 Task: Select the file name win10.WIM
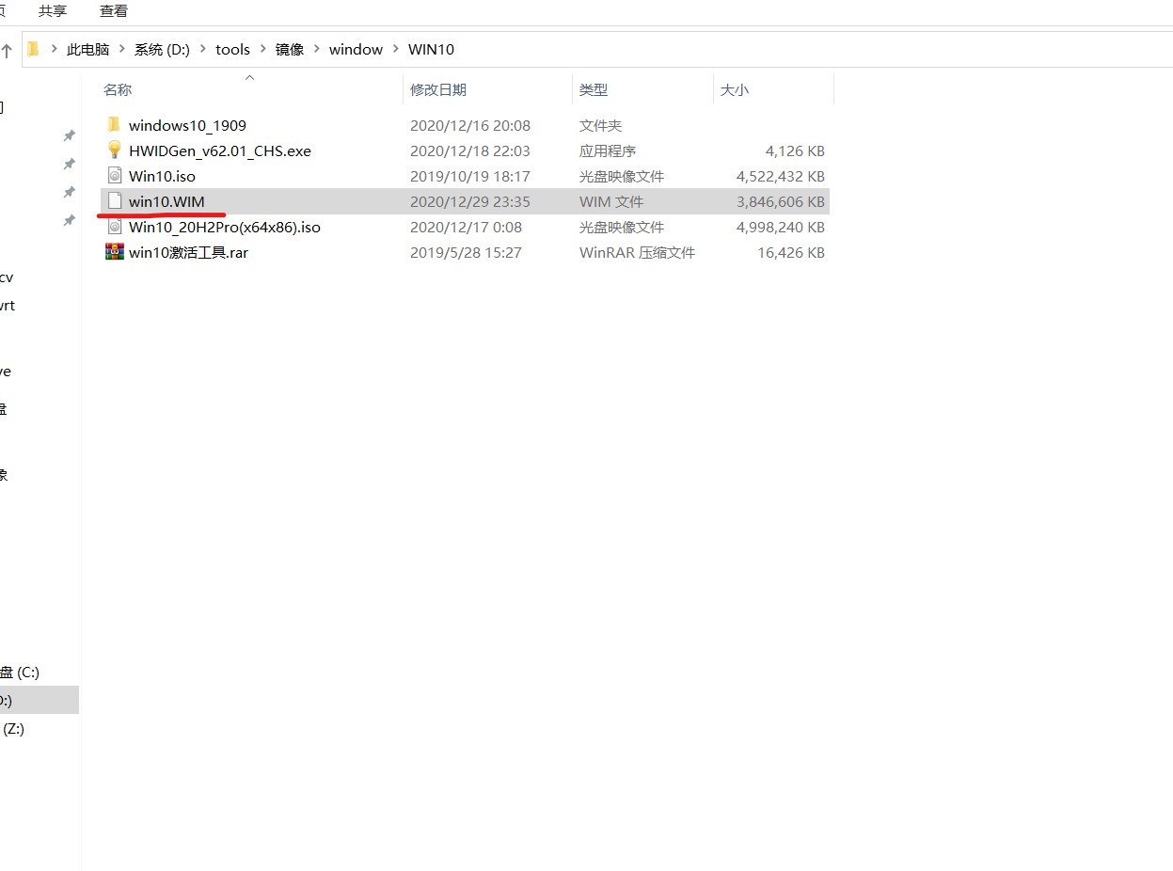coord(166,201)
